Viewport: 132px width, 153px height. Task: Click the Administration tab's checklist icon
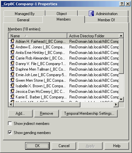91,13
